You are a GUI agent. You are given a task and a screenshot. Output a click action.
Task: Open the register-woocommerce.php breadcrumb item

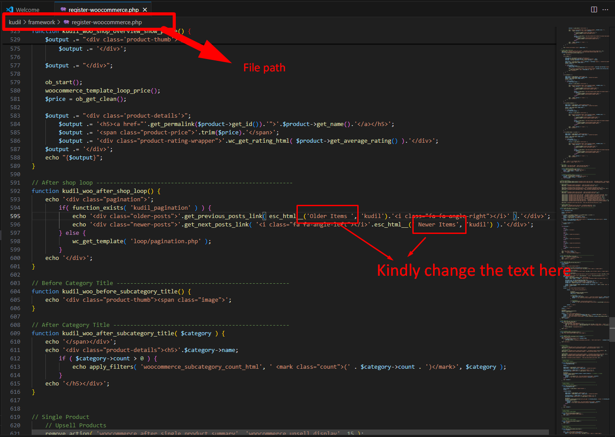(x=107, y=22)
